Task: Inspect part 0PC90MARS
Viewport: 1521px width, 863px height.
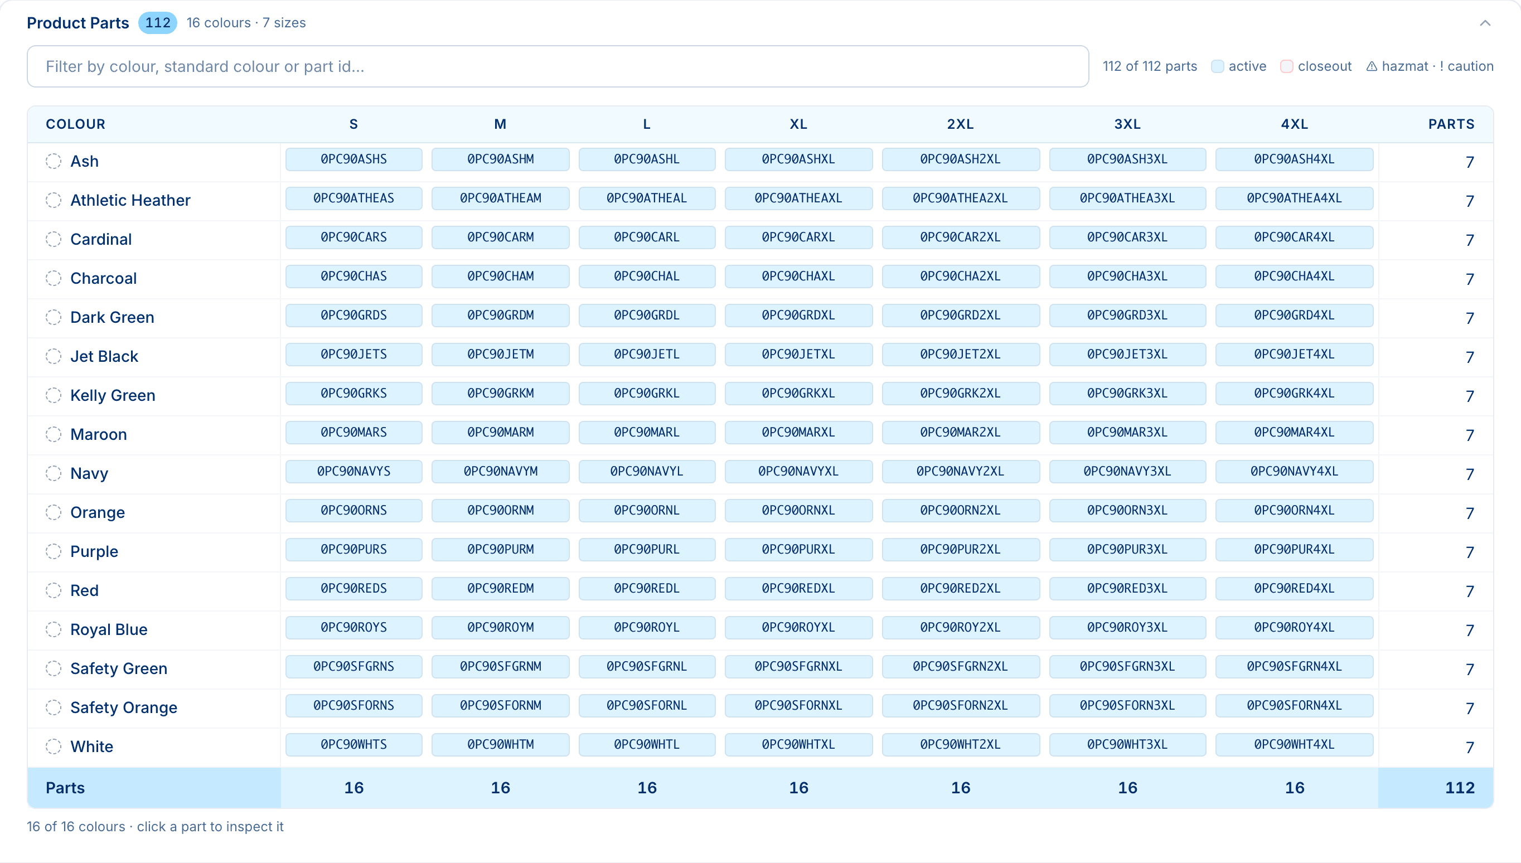Action: click(x=354, y=433)
